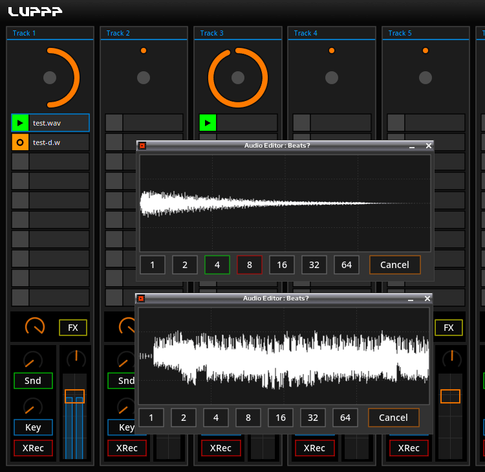Click the lower Audio Editor window icon
Viewport: 485px width, 472px height.
tap(141, 298)
